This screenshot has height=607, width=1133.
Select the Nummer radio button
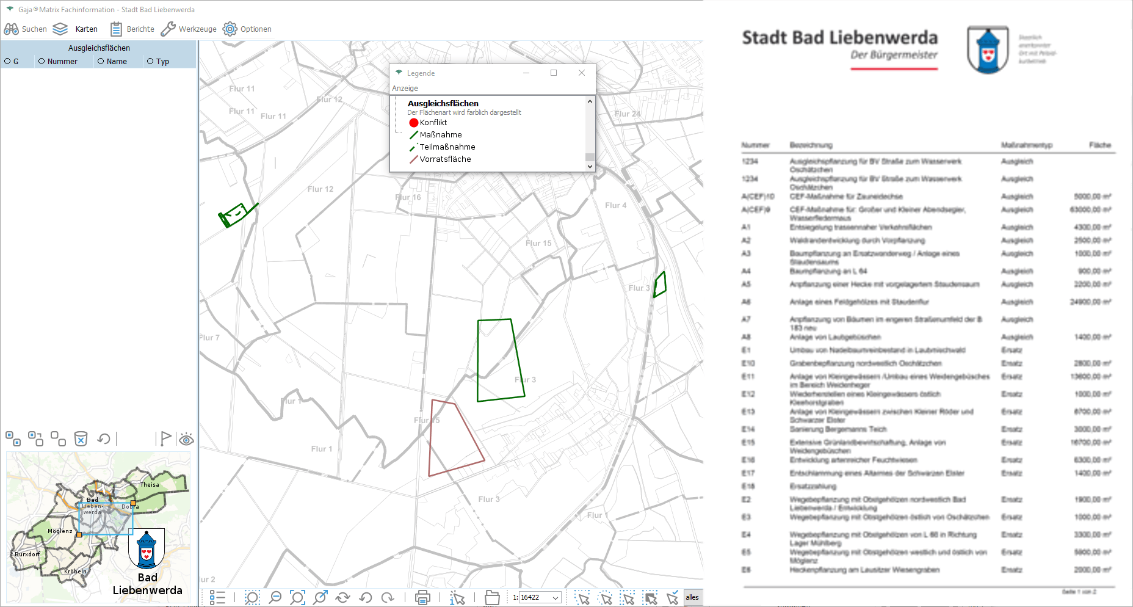pos(42,61)
